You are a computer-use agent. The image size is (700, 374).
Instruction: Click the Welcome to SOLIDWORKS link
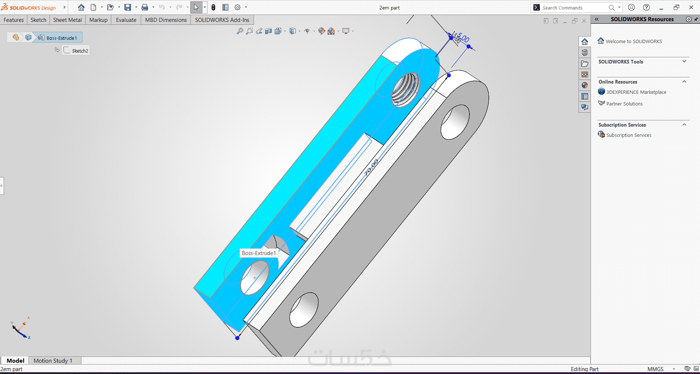(634, 41)
